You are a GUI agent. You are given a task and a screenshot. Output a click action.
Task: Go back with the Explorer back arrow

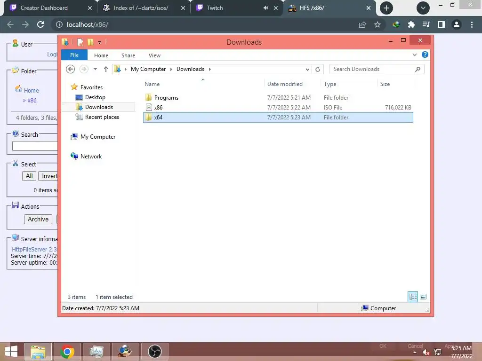pos(71,69)
